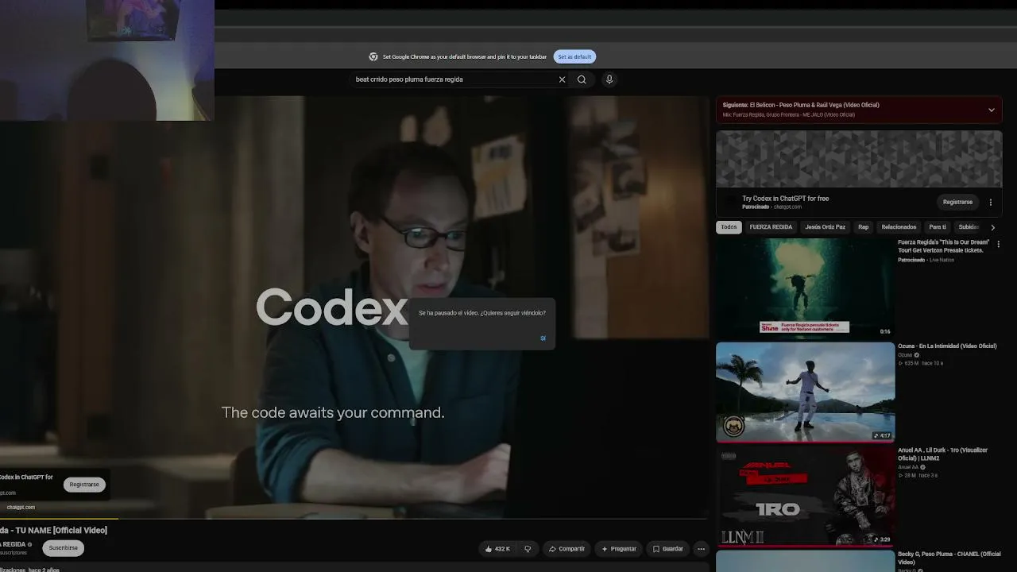The width and height of the screenshot is (1017, 572).
Task: Select the 'Rap' filter chip
Action: (863, 227)
